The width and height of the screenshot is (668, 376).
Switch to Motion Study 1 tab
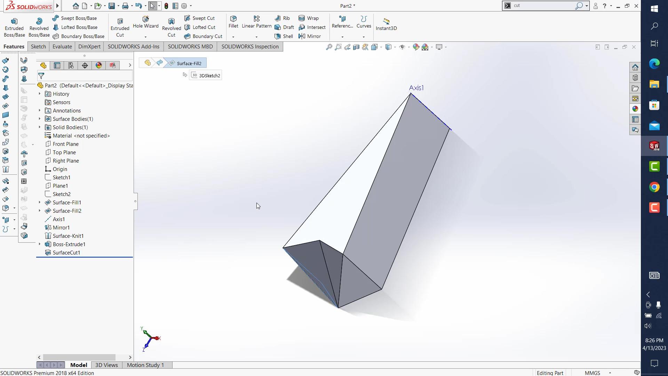(x=145, y=365)
